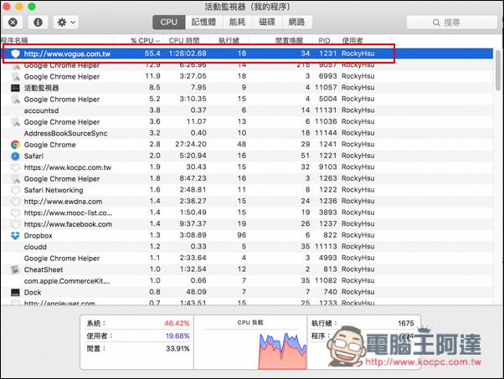The width and height of the screenshot is (504, 379).
Task: Select the Google Chrome process name
Action: pyautogui.click(x=50, y=145)
